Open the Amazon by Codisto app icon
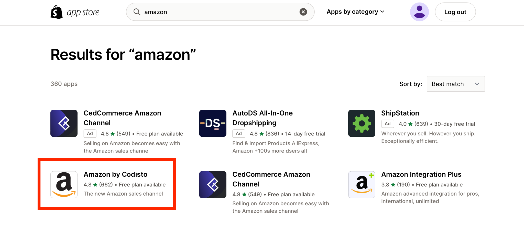 coord(64,185)
